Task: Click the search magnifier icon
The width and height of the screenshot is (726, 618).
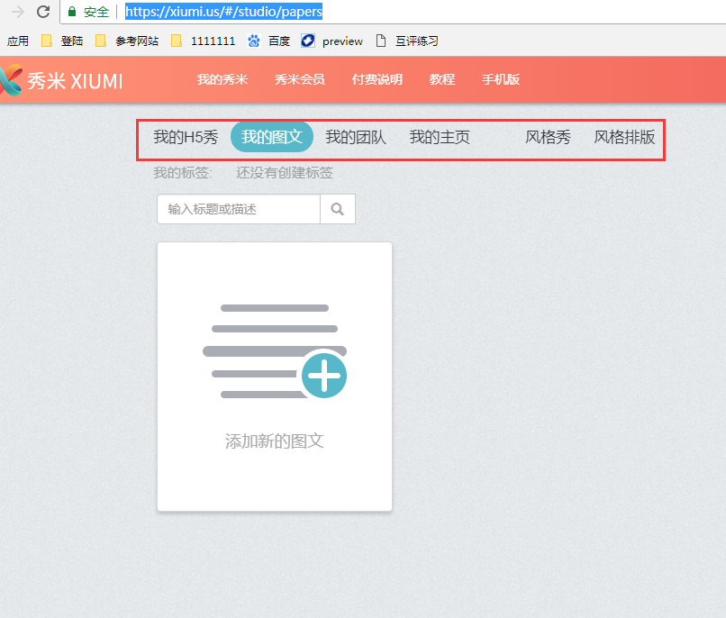Action: pos(338,208)
